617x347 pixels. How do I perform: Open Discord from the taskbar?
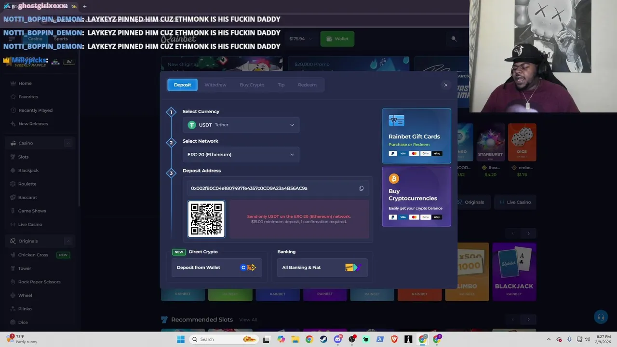(x=337, y=339)
